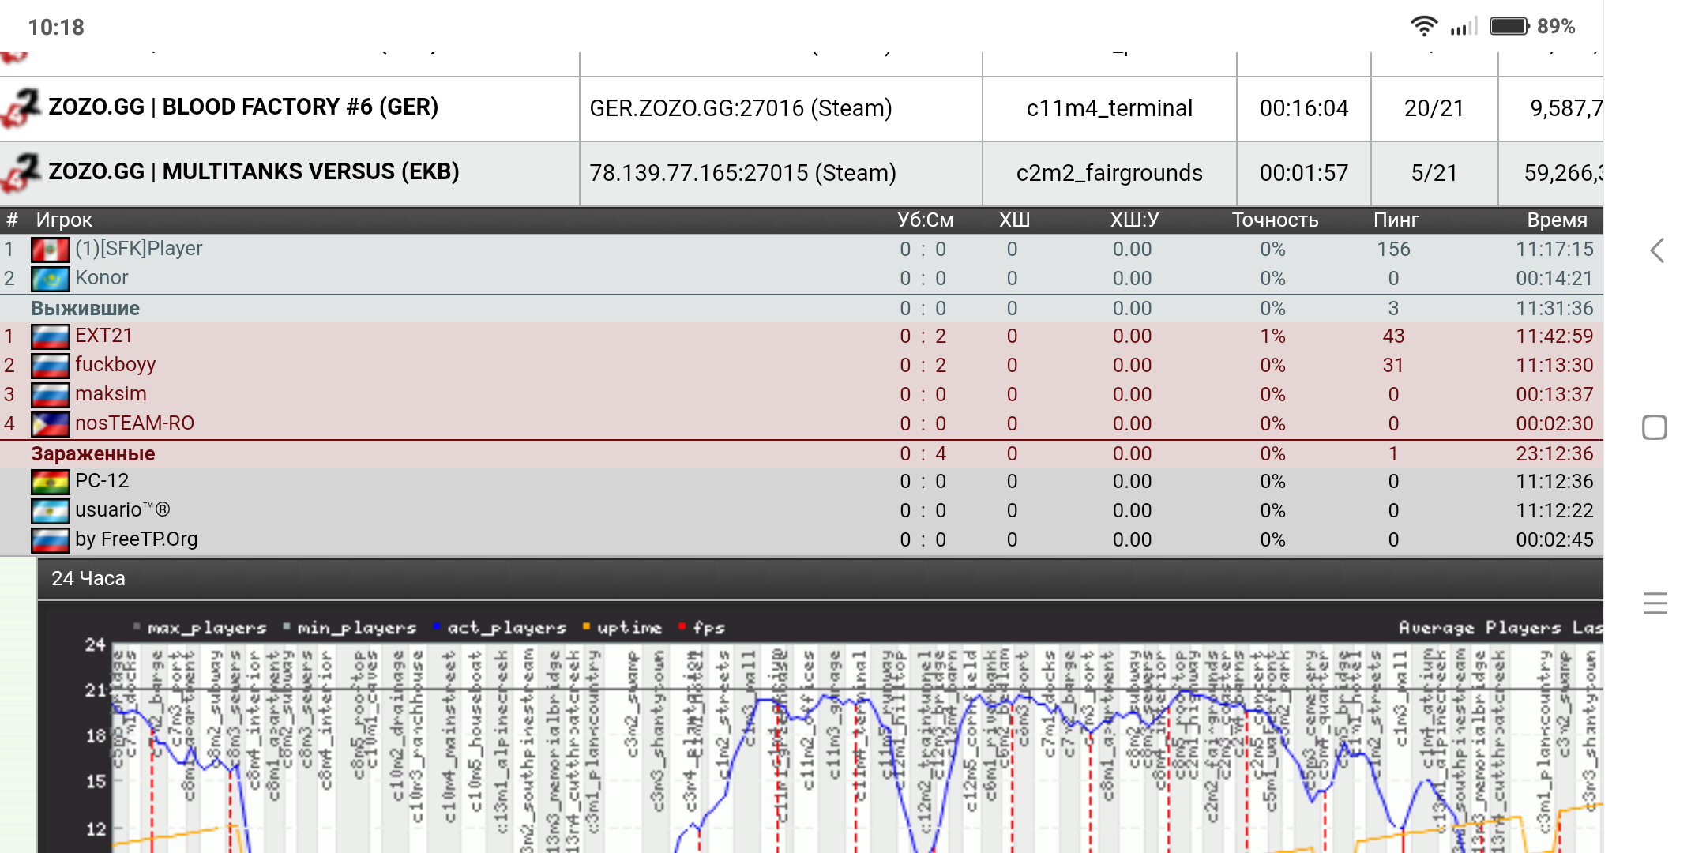Sort by Точность column header
This screenshot has width=1706, height=853.
click(1275, 220)
